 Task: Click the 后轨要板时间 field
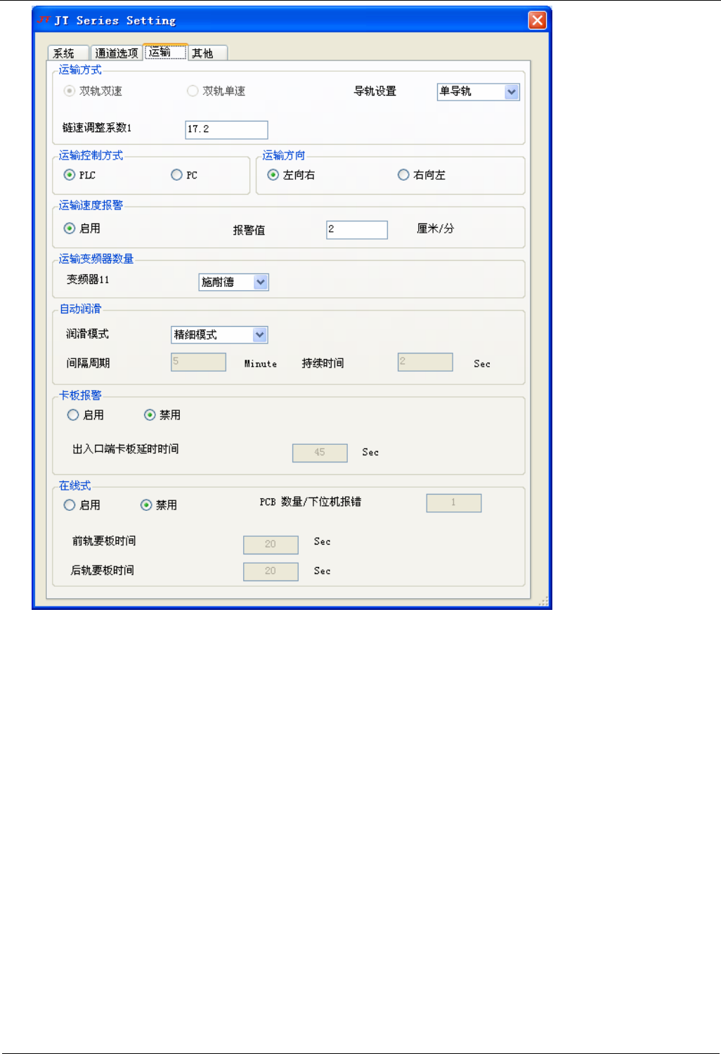(x=271, y=571)
